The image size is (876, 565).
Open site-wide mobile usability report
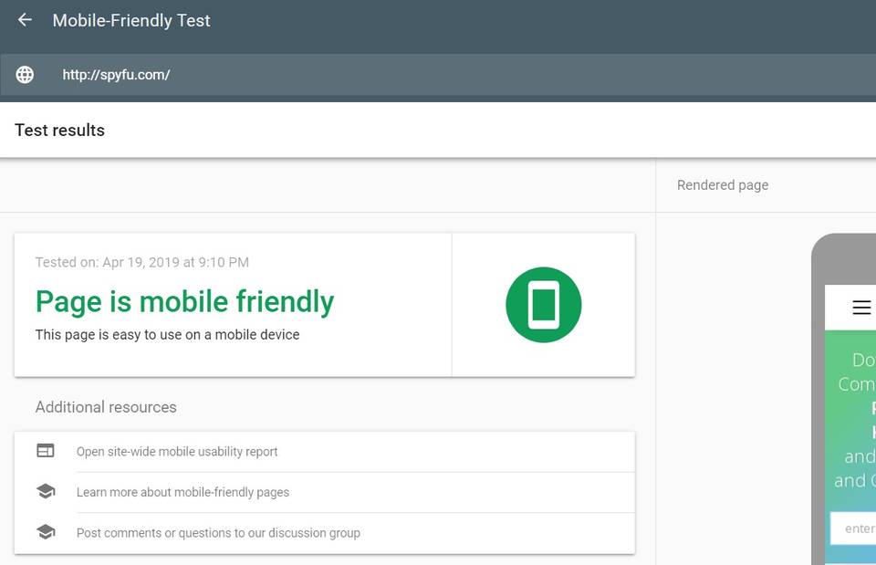point(324,452)
